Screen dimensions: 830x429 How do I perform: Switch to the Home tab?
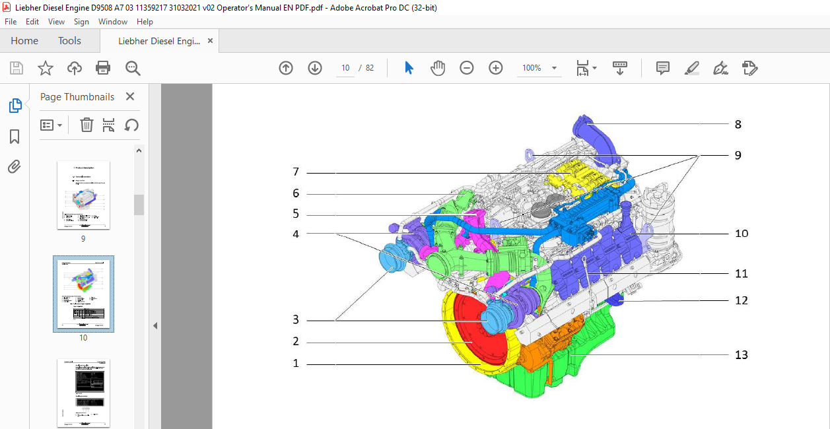[24, 41]
